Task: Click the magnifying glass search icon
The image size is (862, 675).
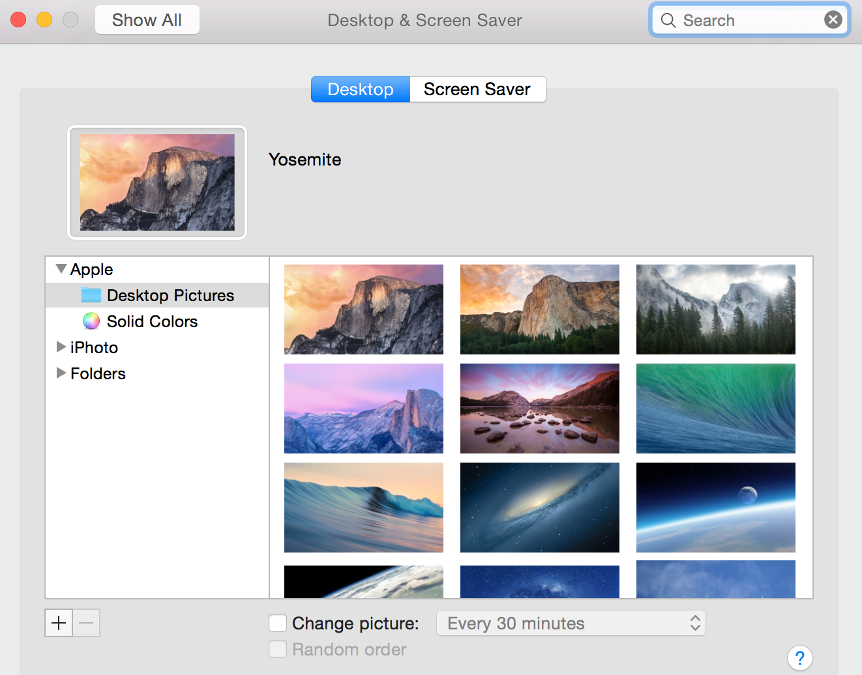Action: click(668, 20)
